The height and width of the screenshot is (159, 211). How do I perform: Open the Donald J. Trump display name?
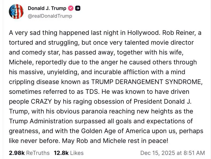point(47,8)
